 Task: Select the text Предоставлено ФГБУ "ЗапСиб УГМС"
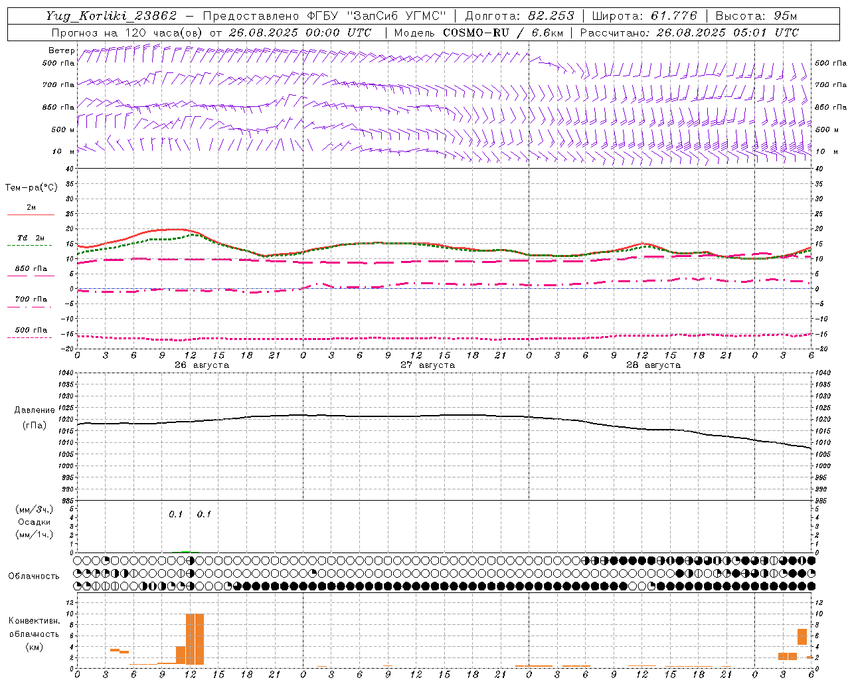click(324, 16)
